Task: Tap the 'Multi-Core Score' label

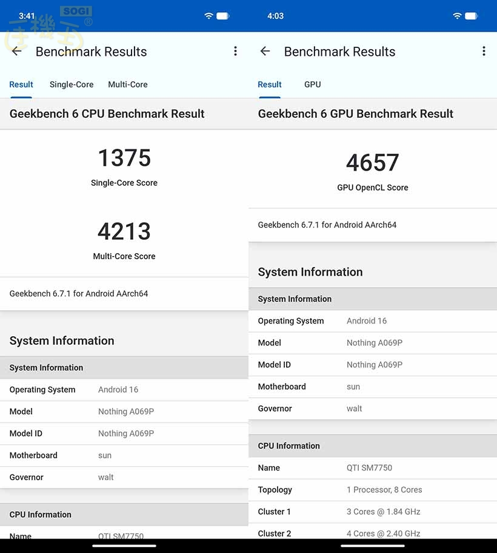Action: [124, 256]
